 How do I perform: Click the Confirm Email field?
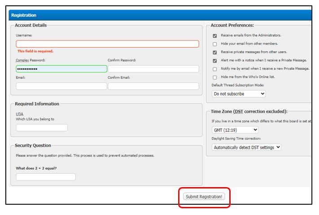153,86
